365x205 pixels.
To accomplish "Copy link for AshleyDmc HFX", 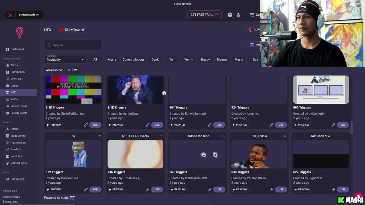I will pyautogui.click(x=148, y=125).
